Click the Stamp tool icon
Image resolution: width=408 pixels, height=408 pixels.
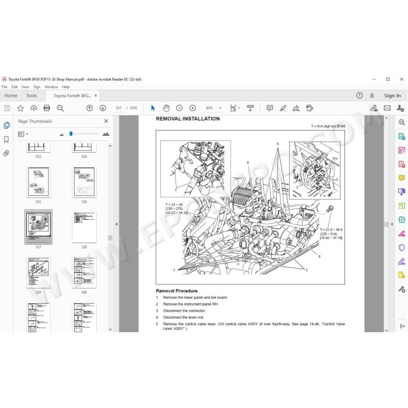click(x=309, y=108)
